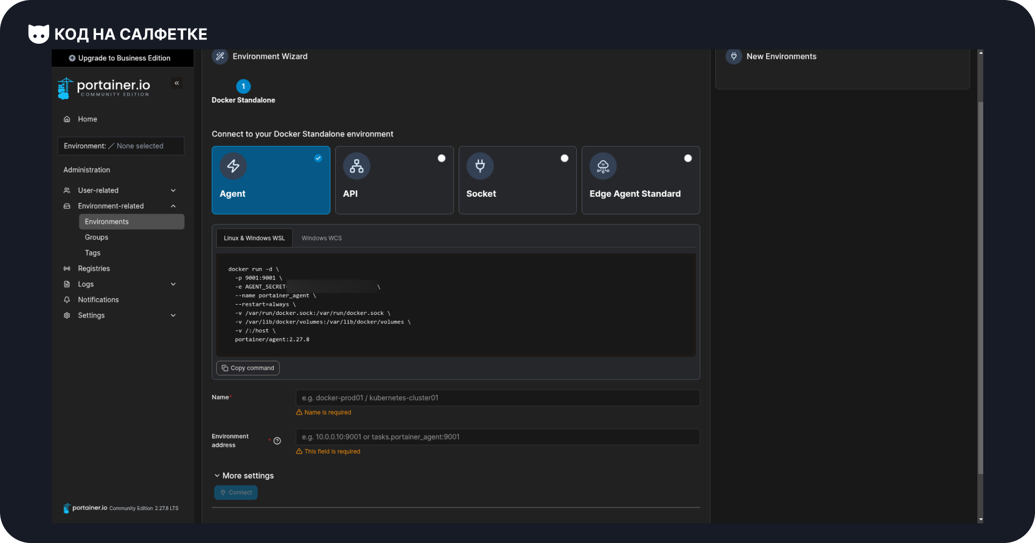Click the Environment-related drive icon

[x=67, y=206]
